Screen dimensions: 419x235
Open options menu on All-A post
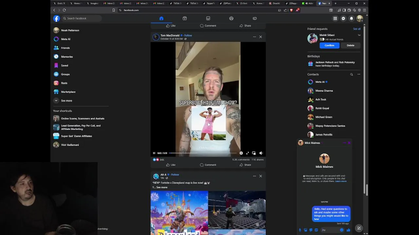(254, 176)
